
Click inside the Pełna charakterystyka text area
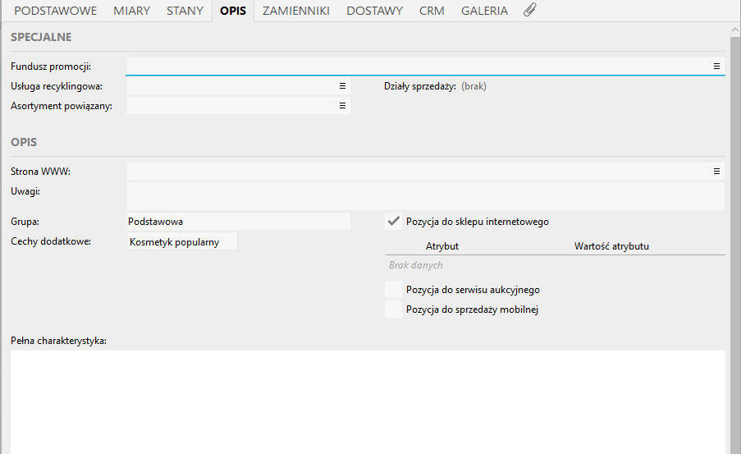point(367,401)
